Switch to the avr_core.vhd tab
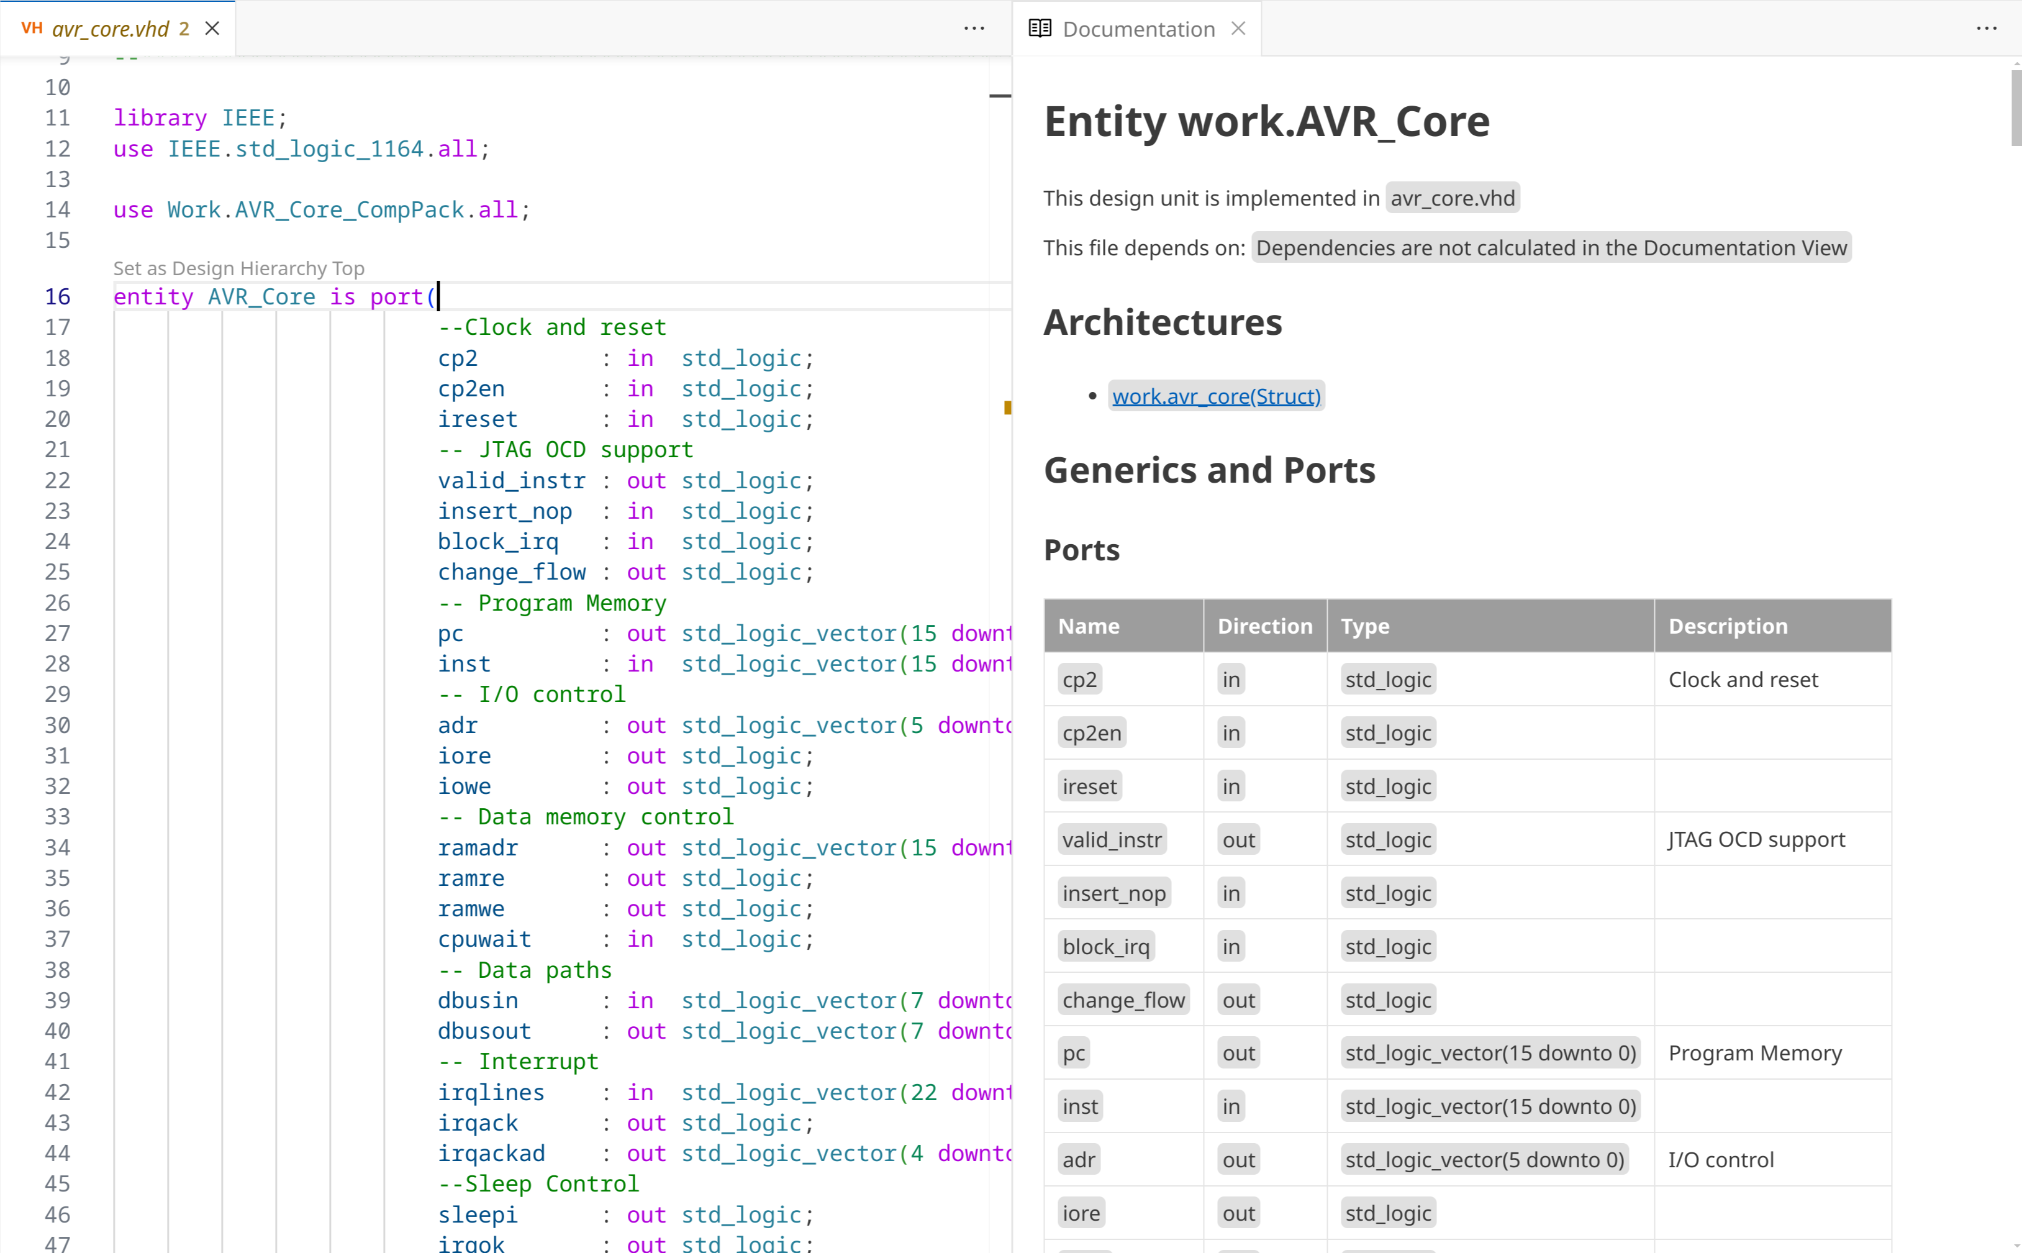The width and height of the screenshot is (2022, 1253). coord(110,29)
